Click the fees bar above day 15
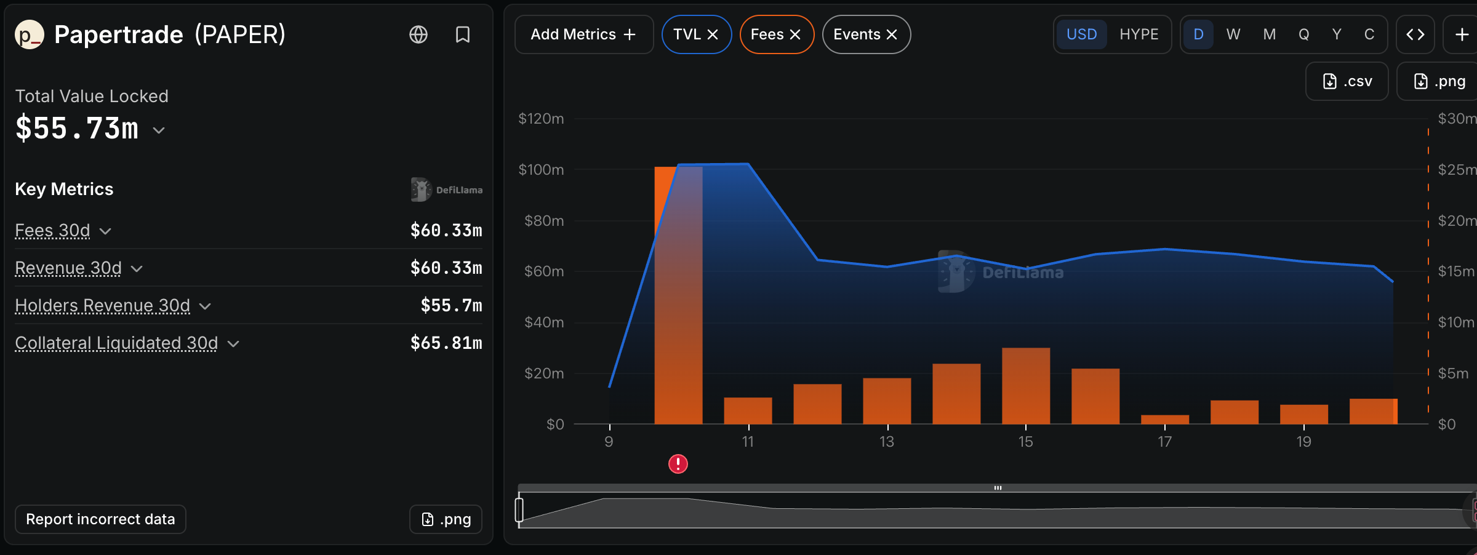This screenshot has height=555, width=1477. click(x=1026, y=386)
